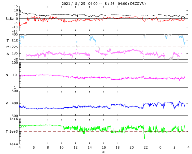
Task: Click the '20' hour tick label on UT axis
Action: point(132,147)
